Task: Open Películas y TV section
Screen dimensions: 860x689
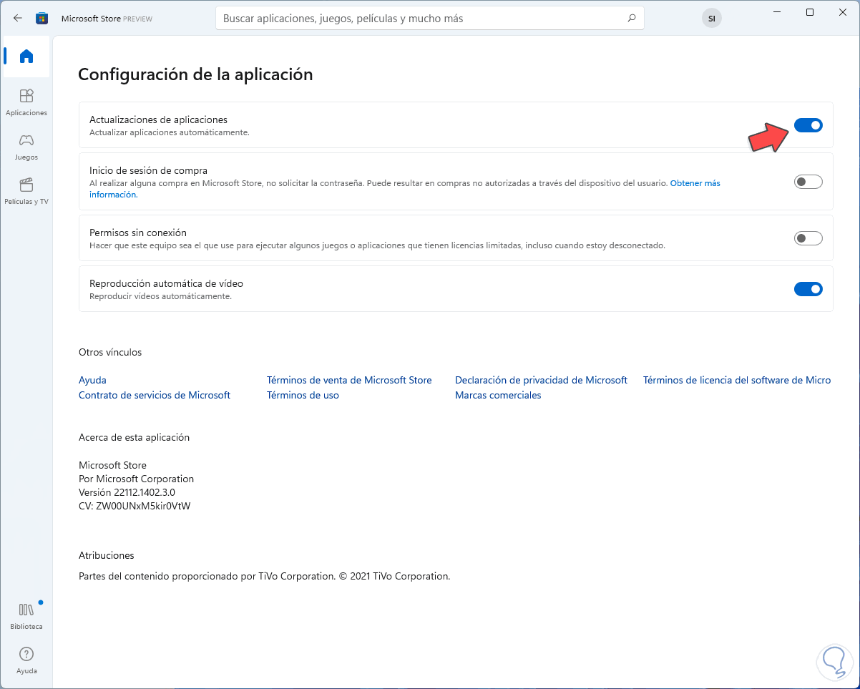Action: point(26,191)
